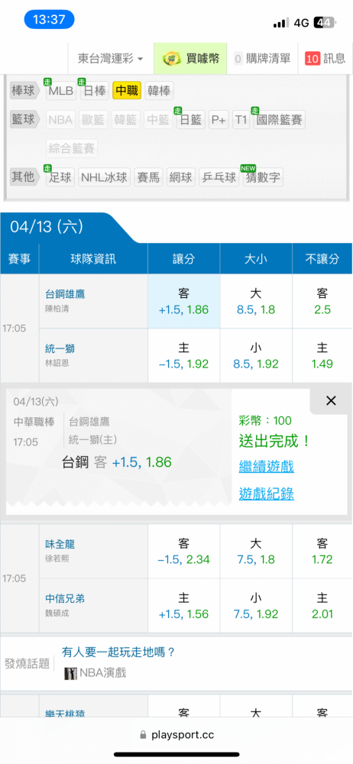The image size is (353, 764).
Task: Pick 中信兄弟 主 +1.5, 1.56 spread bet
Action: 184,606
